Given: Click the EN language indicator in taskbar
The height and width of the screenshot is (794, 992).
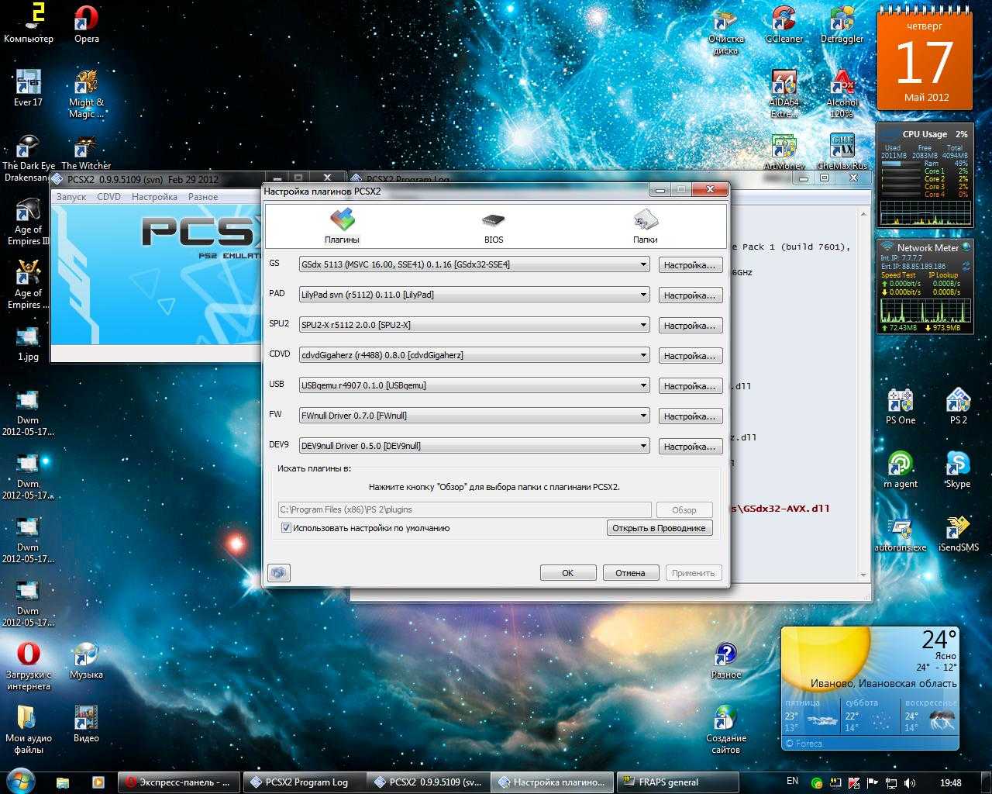Looking at the screenshot, I should point(792,782).
